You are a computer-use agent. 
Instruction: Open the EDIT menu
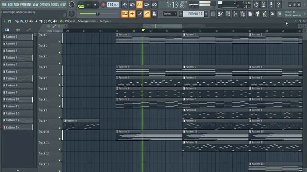(x=10, y=4)
